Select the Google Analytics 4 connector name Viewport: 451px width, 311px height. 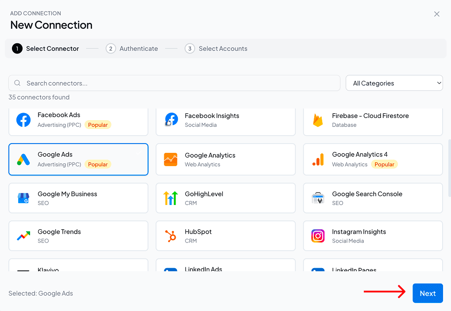(360, 155)
